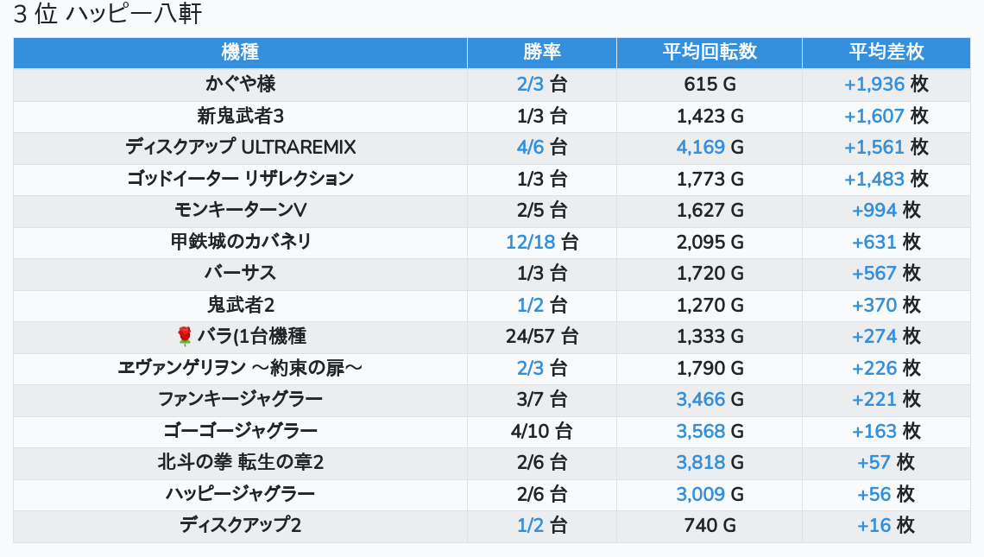Click the 3,568 spins for ゴーゴージャグラー
Viewport: 984px width, 557px height.
[x=700, y=431]
